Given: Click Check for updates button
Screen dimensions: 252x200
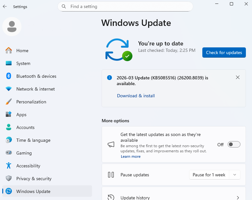Looking at the screenshot, I should click(224, 52).
